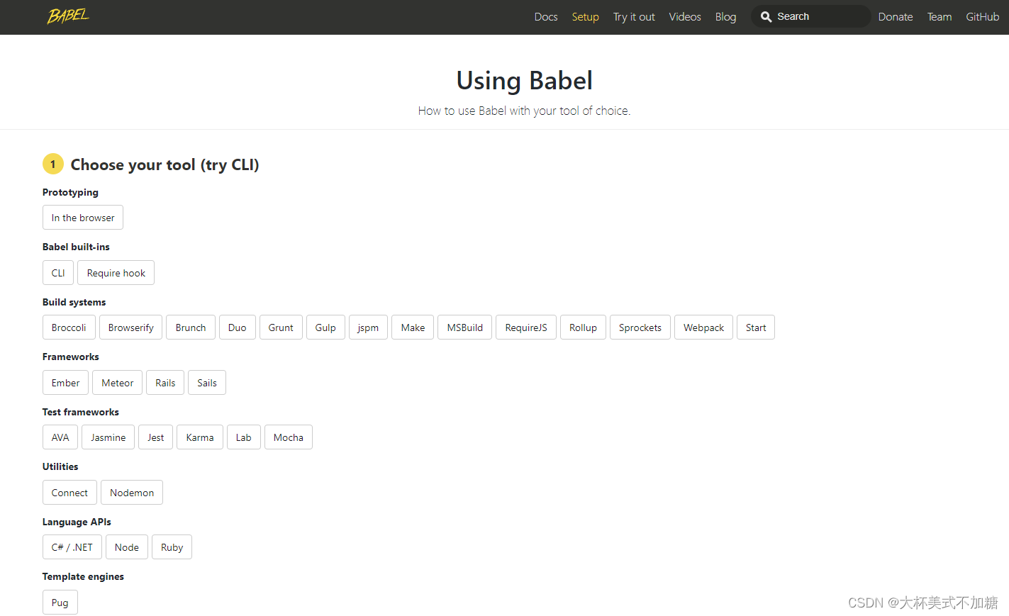This screenshot has height=616, width=1009.
Task: Focus the Search input field
Action: pos(811,16)
